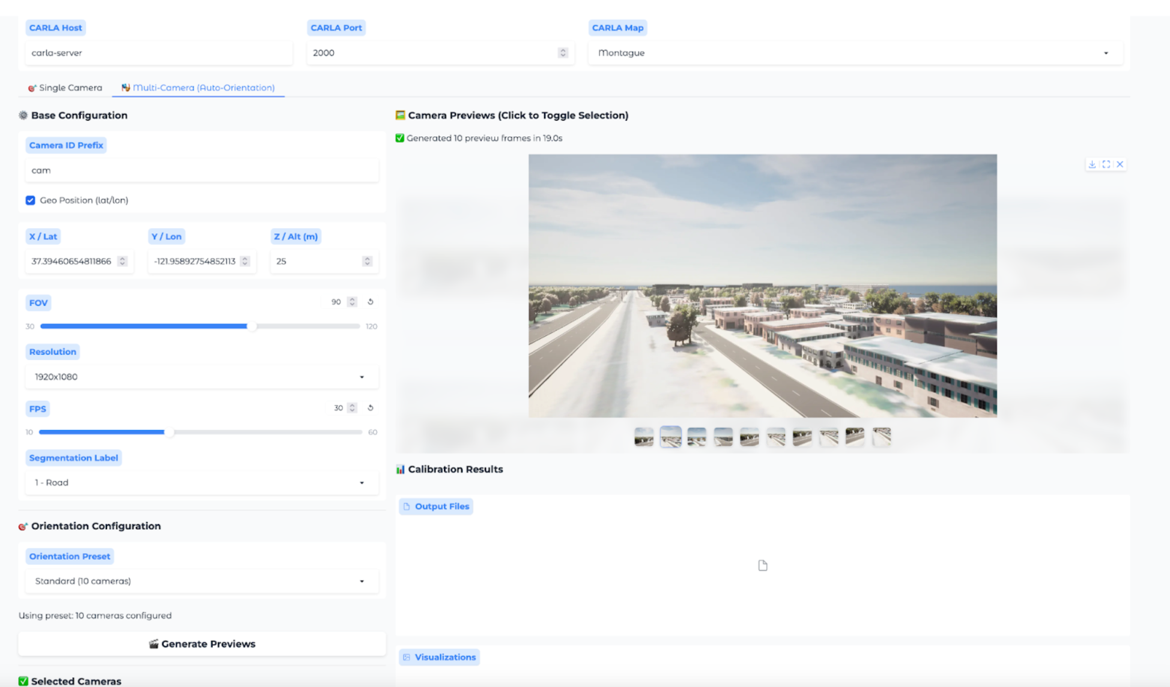This screenshot has height=687, width=1170.
Task: Click the Z / Alt stepper arrows
Action: click(x=367, y=261)
